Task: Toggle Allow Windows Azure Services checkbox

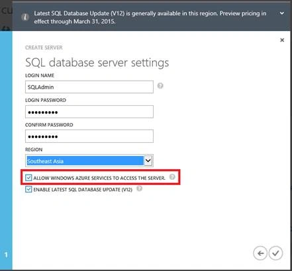Action: coord(28,178)
